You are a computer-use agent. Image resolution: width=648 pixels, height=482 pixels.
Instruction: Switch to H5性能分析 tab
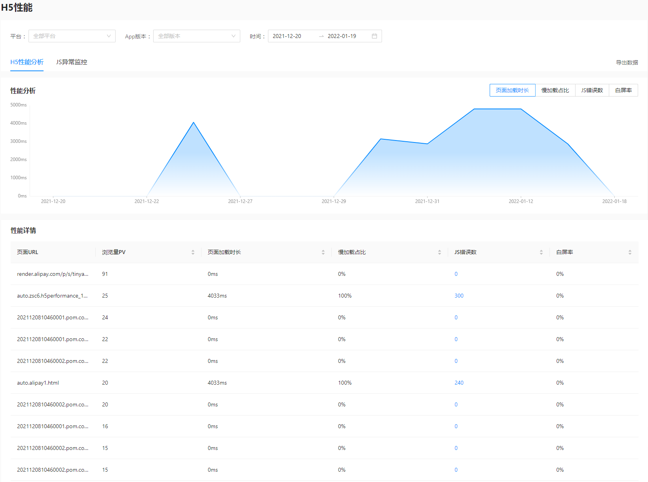pos(27,62)
